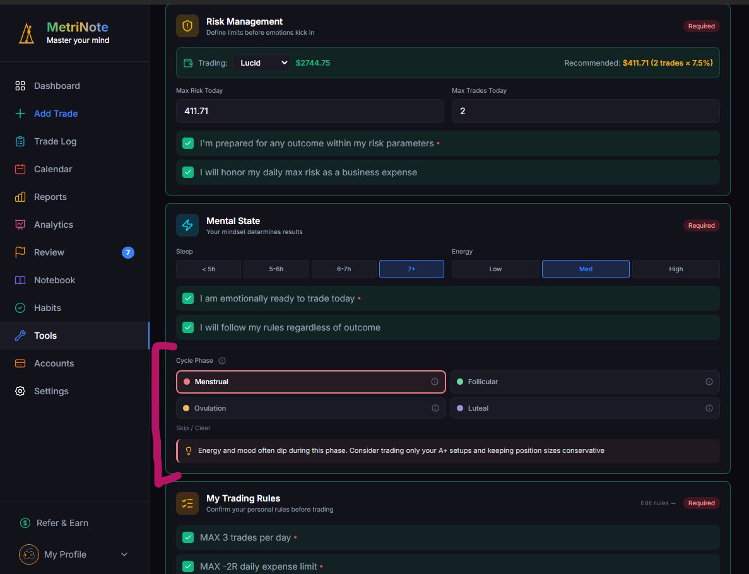Click Required badge in Mental State section
749x574 pixels.
pyautogui.click(x=701, y=225)
